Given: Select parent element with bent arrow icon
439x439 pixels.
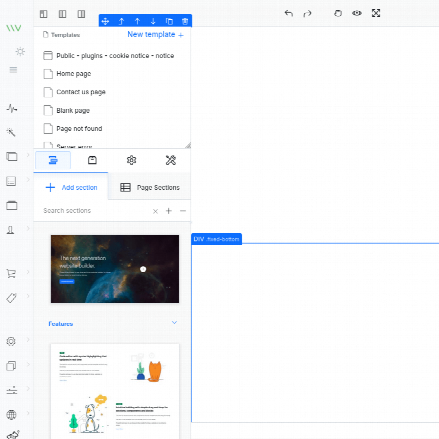Looking at the screenshot, I should [121, 21].
